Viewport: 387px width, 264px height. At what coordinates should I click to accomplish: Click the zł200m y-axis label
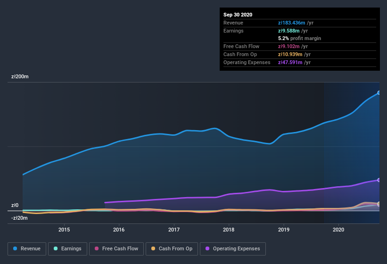point(20,76)
